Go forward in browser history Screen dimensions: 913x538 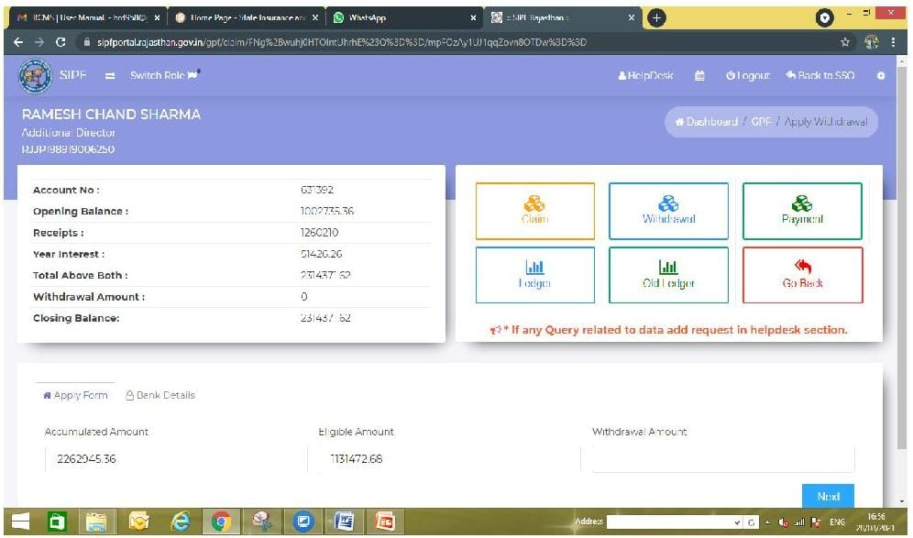(x=39, y=42)
